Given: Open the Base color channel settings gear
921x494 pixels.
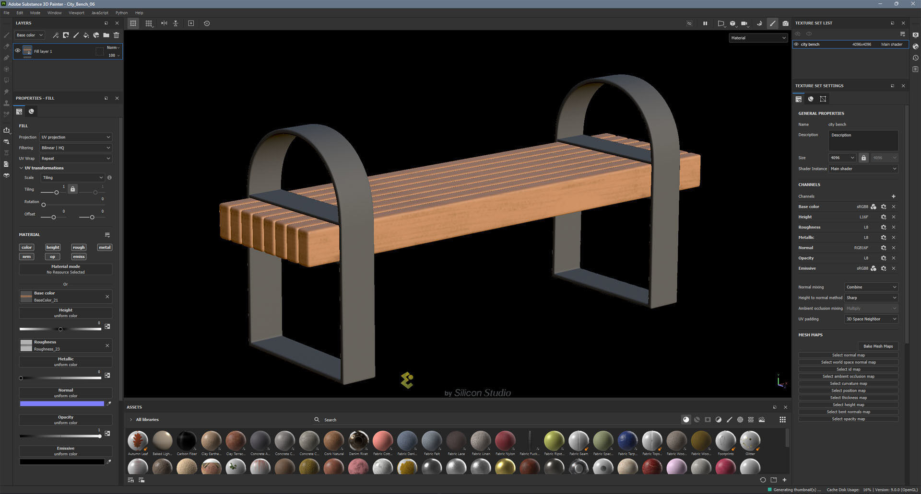Looking at the screenshot, I should 883,207.
